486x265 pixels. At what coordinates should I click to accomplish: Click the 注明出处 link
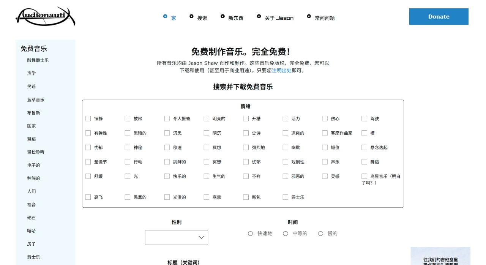pyautogui.click(x=281, y=71)
